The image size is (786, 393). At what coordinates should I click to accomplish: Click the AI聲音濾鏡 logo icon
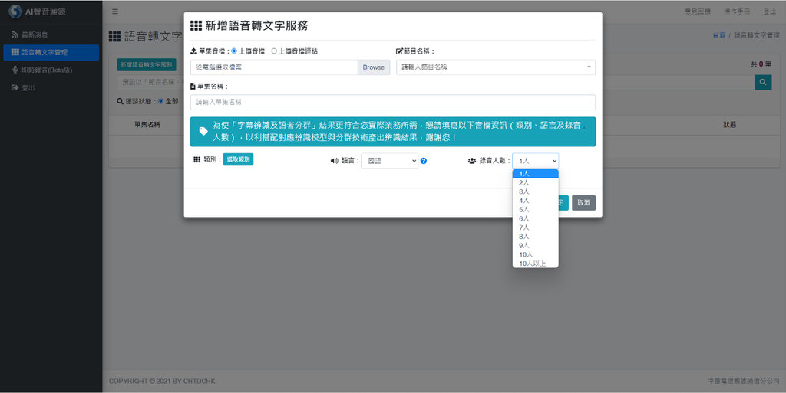[15, 11]
